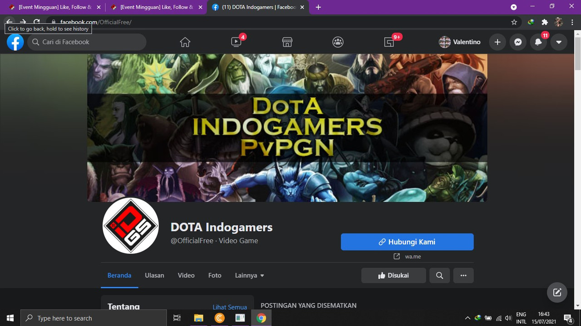This screenshot has height=326, width=581.
Task: Open the Chrome tab search dropdown
Action: coord(514,7)
